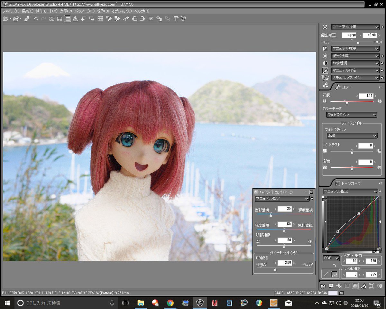
Task: Open tone curve マニュアル指定 dropdown
Action: point(350,192)
